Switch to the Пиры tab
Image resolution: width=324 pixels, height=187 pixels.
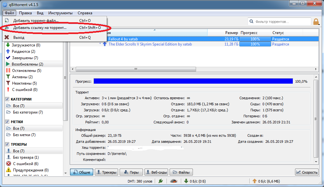click(131, 172)
